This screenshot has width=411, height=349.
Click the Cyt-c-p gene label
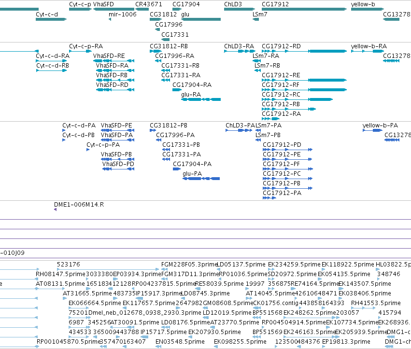(80, 4)
